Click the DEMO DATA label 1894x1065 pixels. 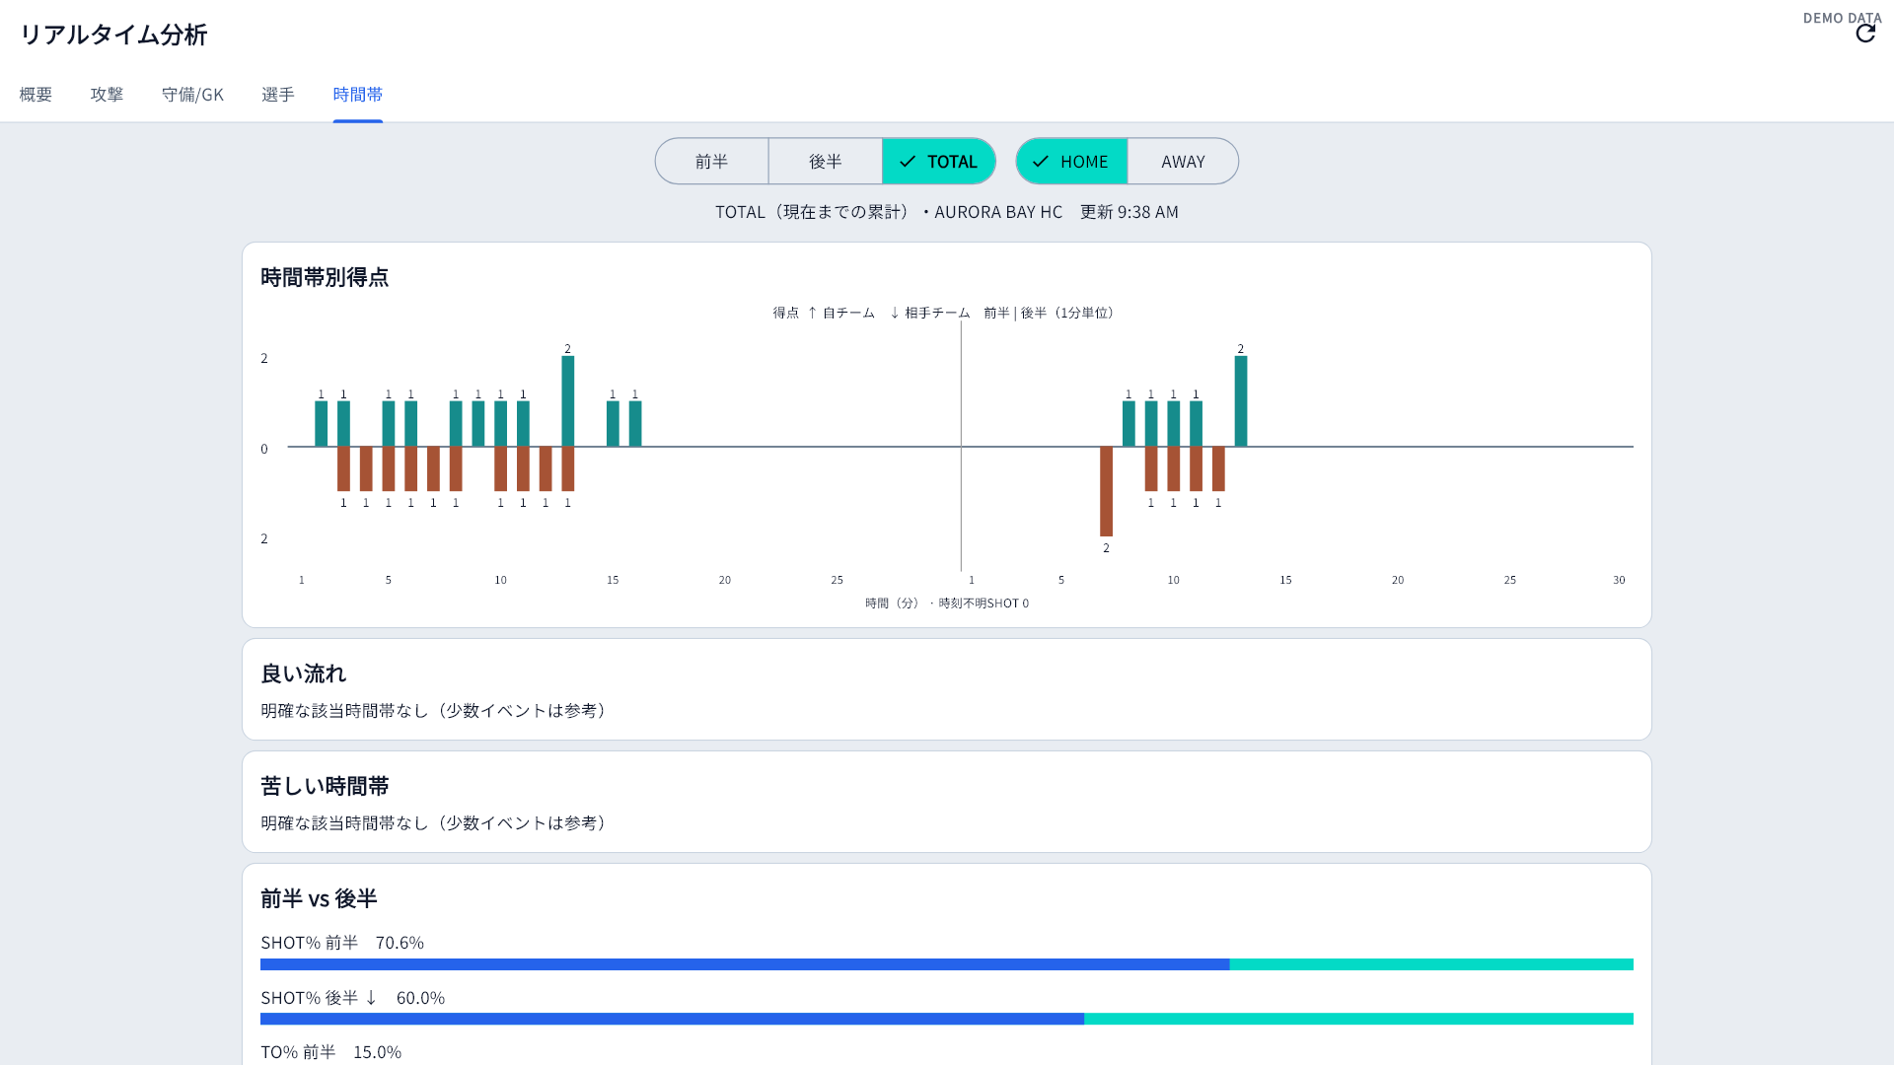(x=1842, y=18)
